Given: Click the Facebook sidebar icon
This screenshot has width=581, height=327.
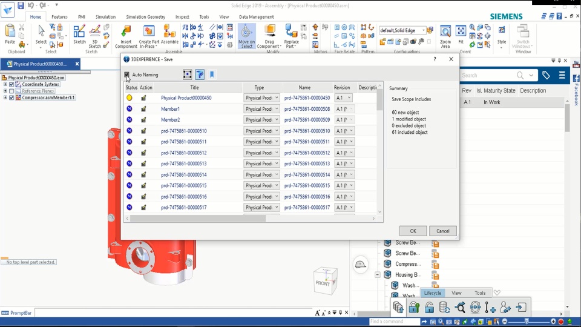Looking at the screenshot, I should (576, 79).
